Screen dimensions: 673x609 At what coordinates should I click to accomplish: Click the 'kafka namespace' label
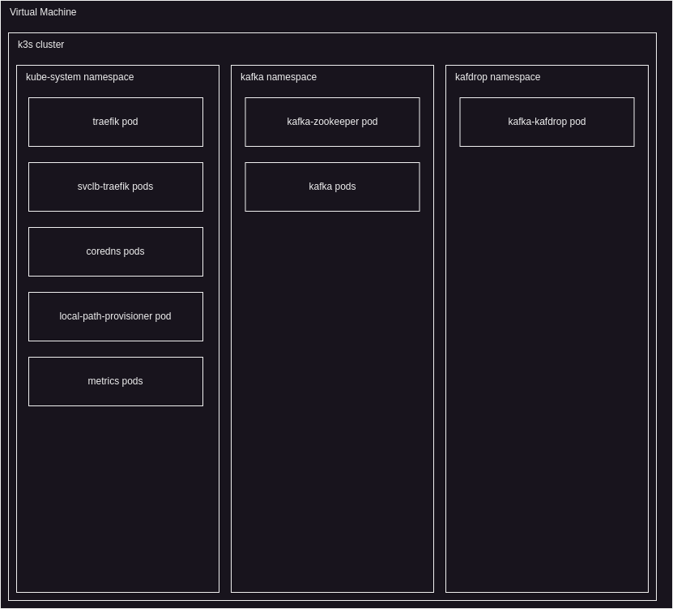279,77
